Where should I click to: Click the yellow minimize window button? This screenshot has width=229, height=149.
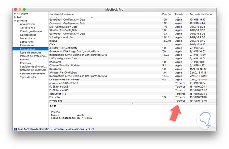[20, 9]
